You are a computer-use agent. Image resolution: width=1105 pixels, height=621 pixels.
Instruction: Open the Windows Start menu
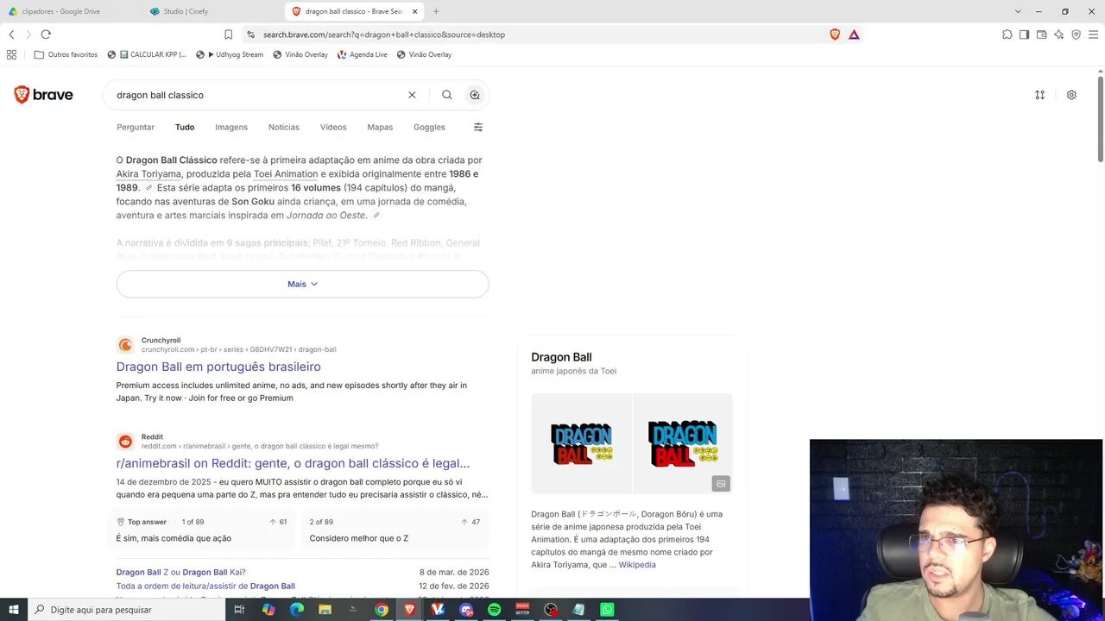pyautogui.click(x=14, y=610)
